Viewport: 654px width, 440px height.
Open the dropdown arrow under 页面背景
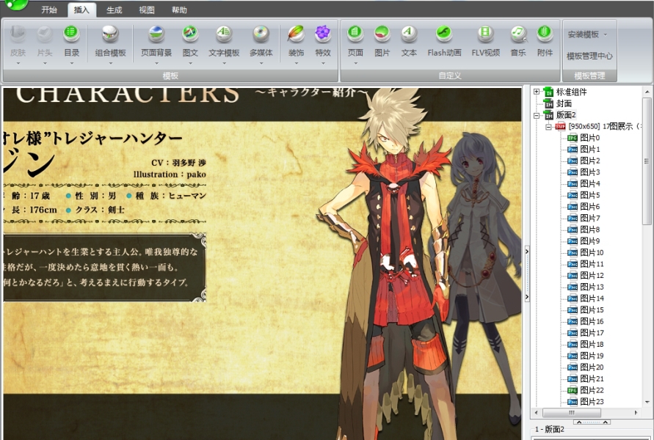(156, 63)
